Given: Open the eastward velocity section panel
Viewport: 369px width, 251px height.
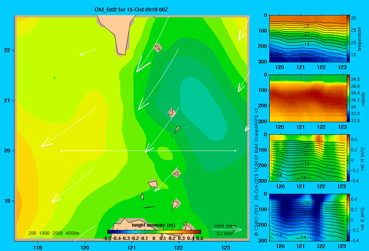Looking at the screenshot, I should point(308,217).
